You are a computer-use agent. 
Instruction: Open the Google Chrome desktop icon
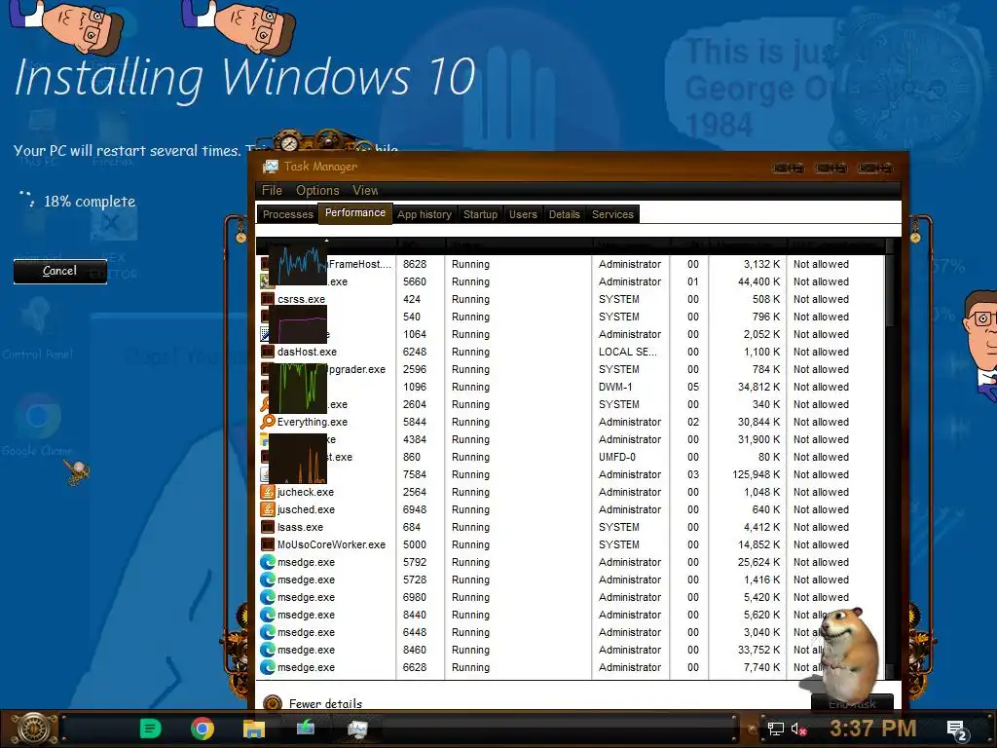pos(38,425)
